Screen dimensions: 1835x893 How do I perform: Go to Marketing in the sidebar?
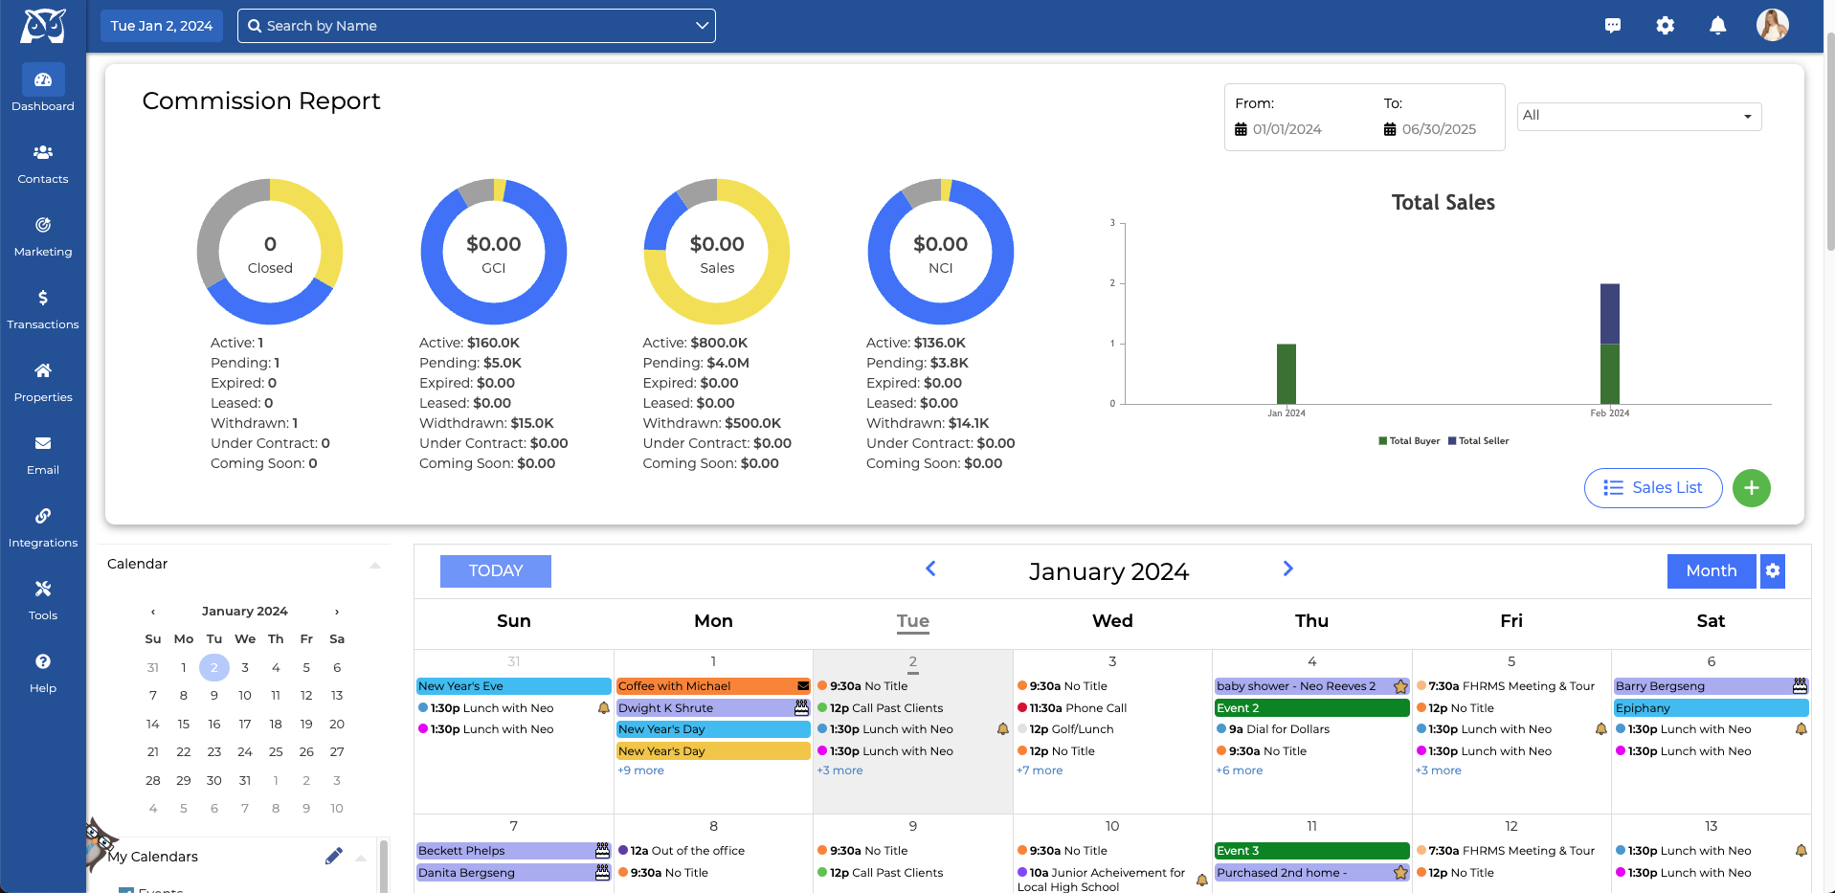[x=43, y=235]
